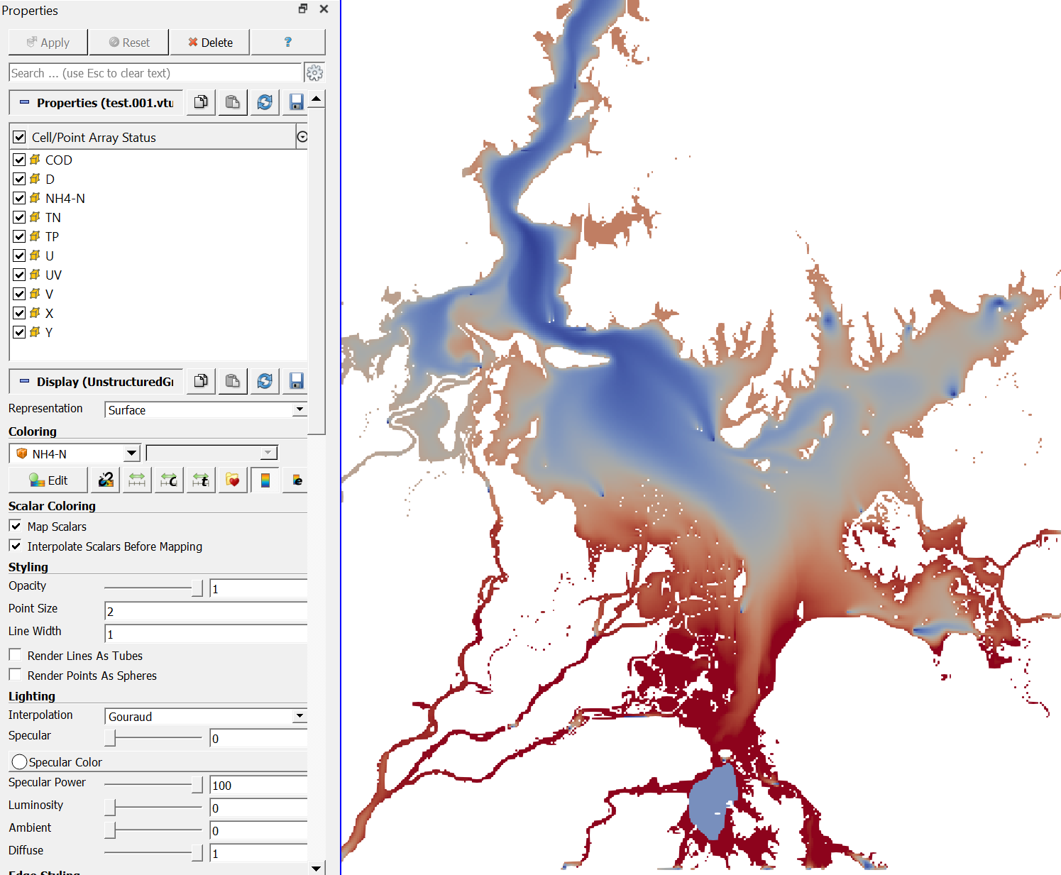
Task: Click the rescale to custom range icon
Action: (x=169, y=480)
